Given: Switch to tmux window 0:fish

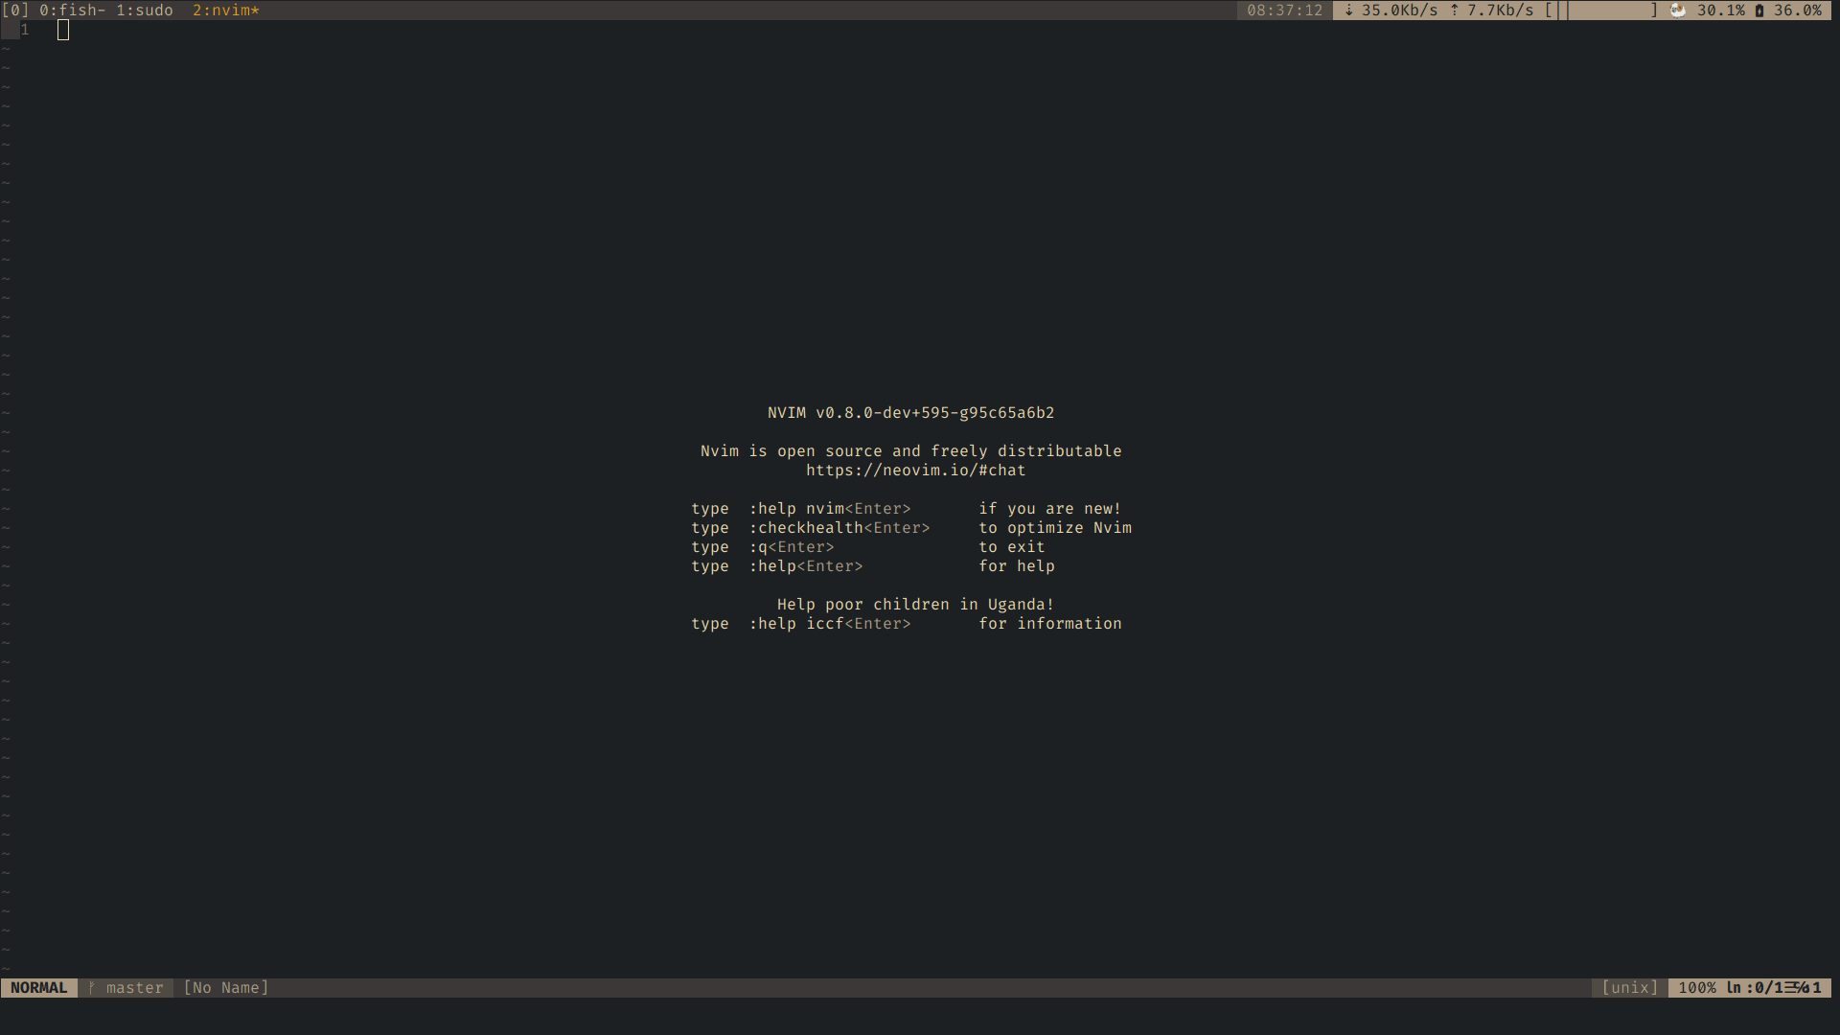Looking at the screenshot, I should pyautogui.click(x=72, y=11).
